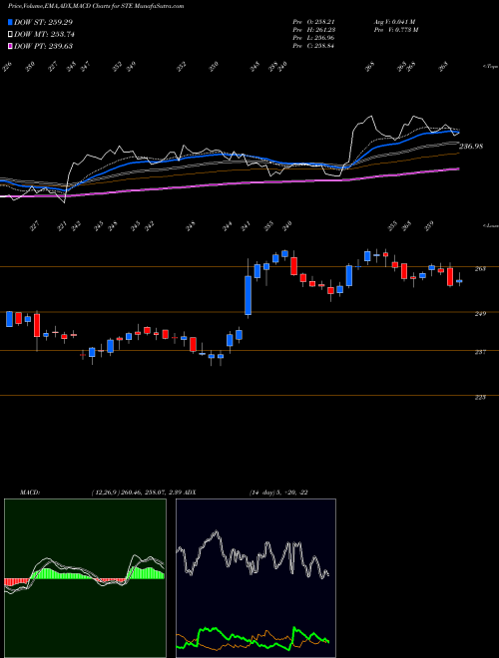Click the 'Pre L: 256.96' low value
Viewport: 499px width, 658px height.
(313, 38)
